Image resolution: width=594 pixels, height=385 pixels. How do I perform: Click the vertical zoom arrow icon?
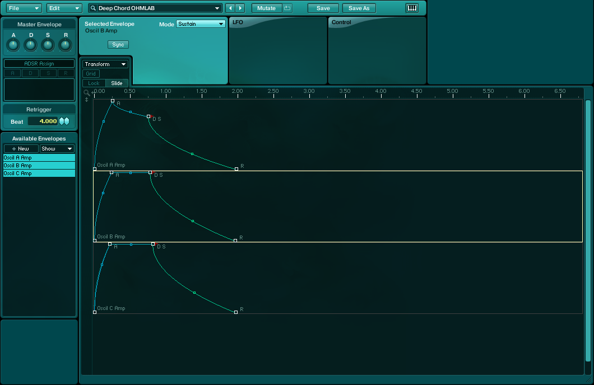click(x=87, y=100)
